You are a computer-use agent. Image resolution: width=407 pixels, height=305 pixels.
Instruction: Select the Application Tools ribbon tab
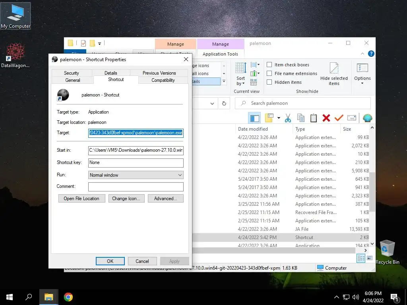220,54
